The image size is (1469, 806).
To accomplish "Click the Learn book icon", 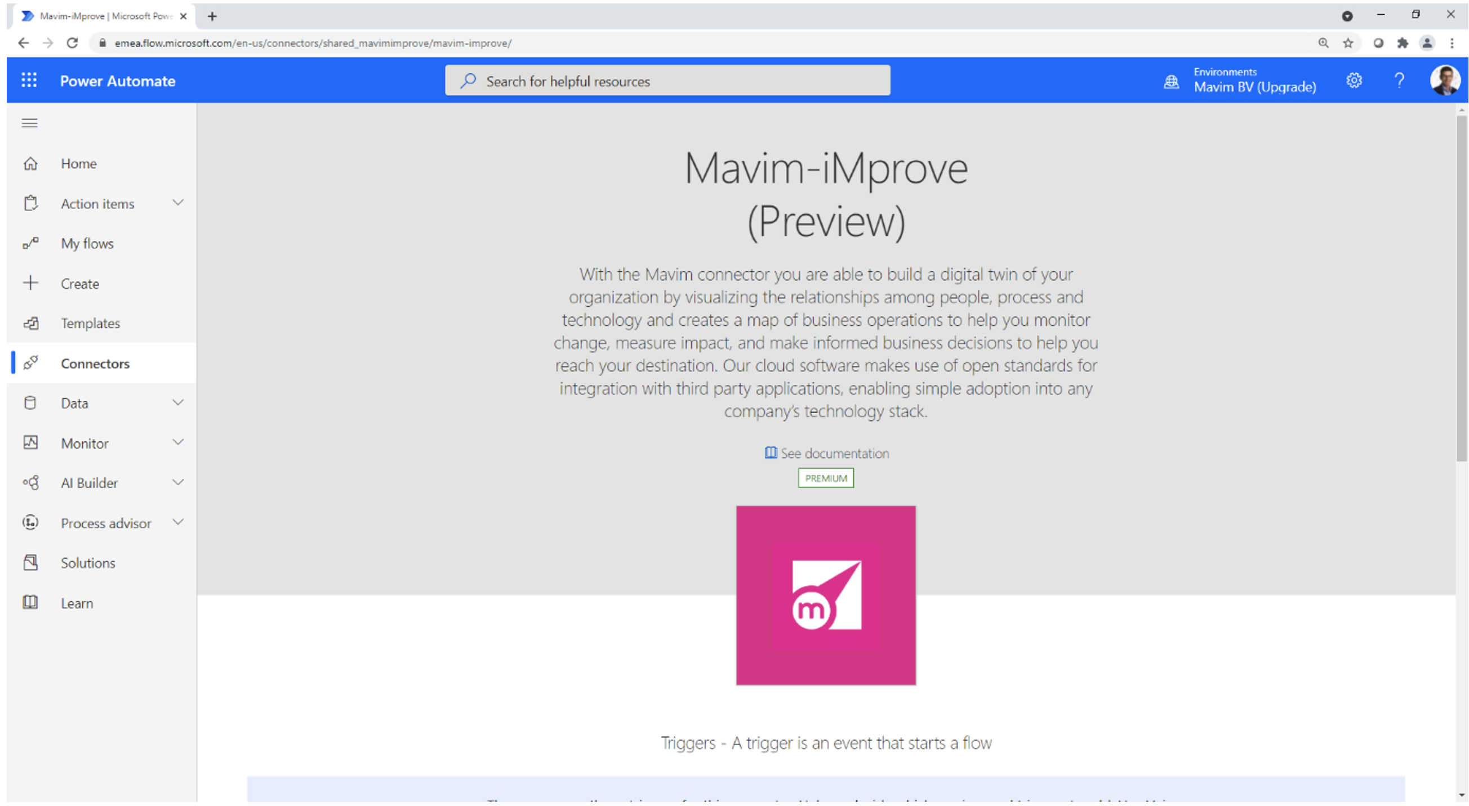I will [x=31, y=602].
